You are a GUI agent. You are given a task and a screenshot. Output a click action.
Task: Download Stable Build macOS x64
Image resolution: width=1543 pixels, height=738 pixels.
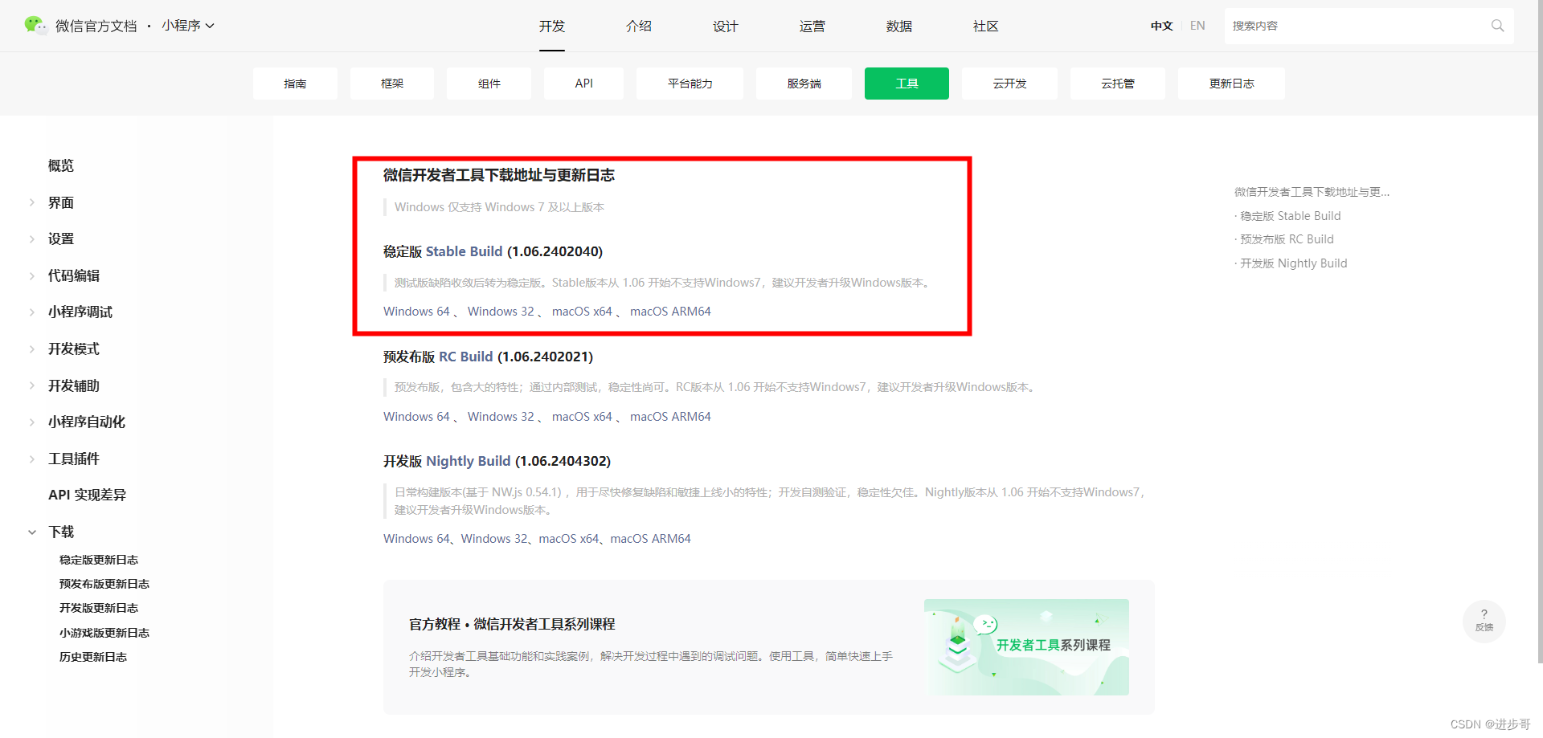[582, 312]
